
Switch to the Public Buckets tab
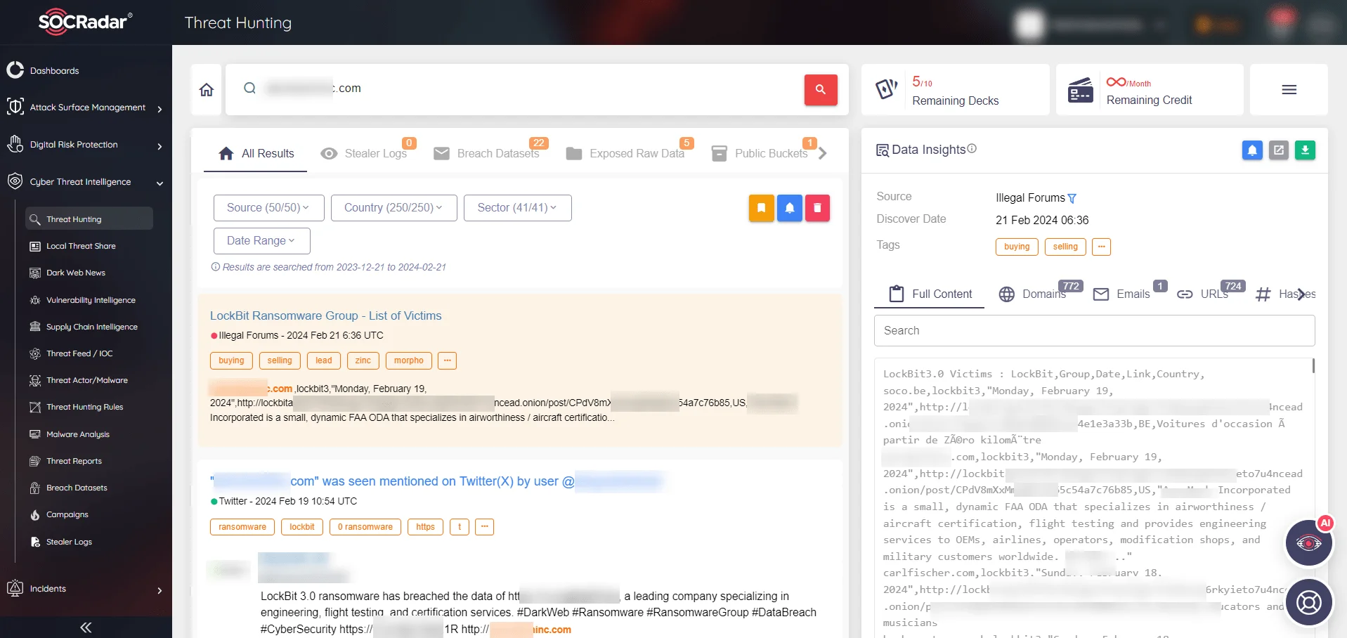(x=760, y=153)
